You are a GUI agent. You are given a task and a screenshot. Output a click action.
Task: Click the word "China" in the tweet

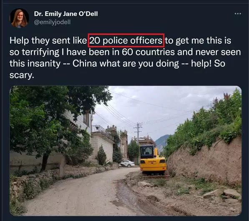click(x=85, y=63)
